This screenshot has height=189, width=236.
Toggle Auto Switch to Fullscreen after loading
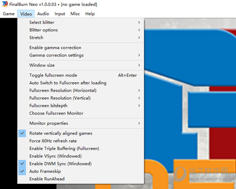[x=81, y=83]
